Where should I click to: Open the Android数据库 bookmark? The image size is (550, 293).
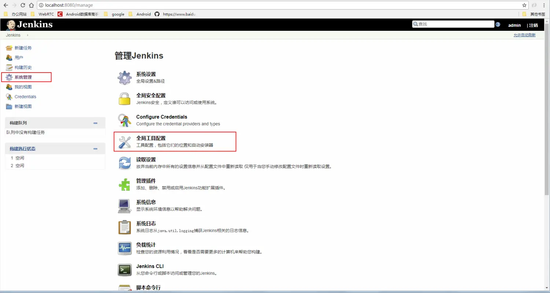(x=78, y=14)
